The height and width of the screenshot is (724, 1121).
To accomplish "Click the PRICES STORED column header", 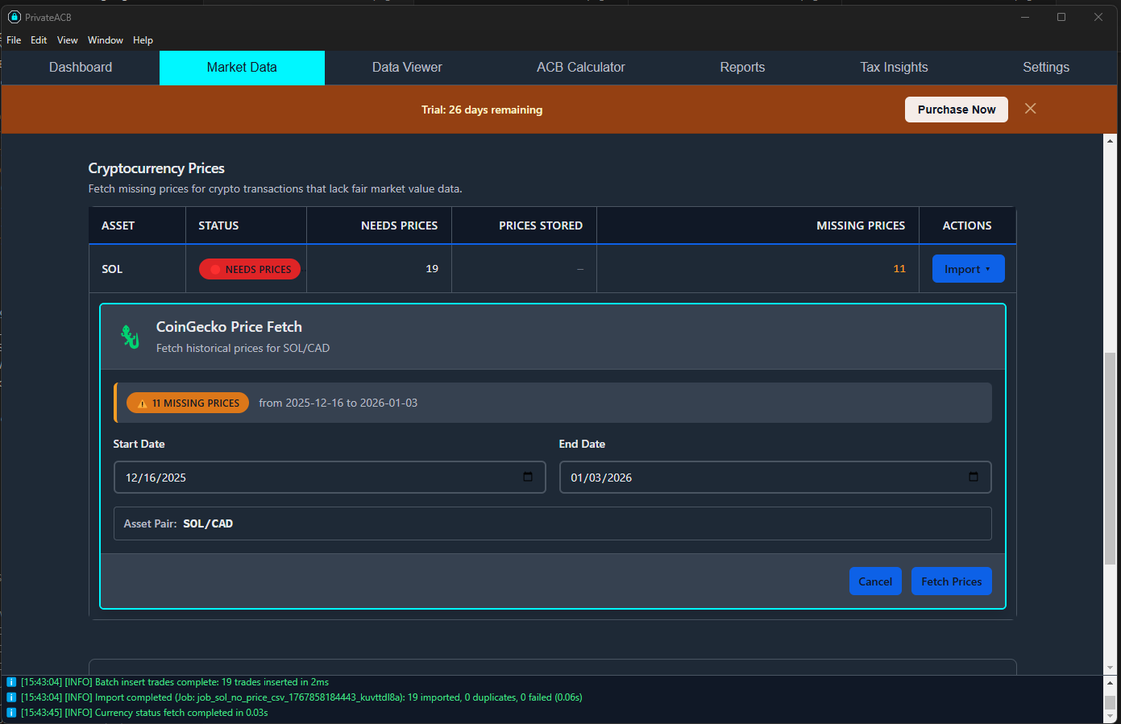I will tap(524, 225).
